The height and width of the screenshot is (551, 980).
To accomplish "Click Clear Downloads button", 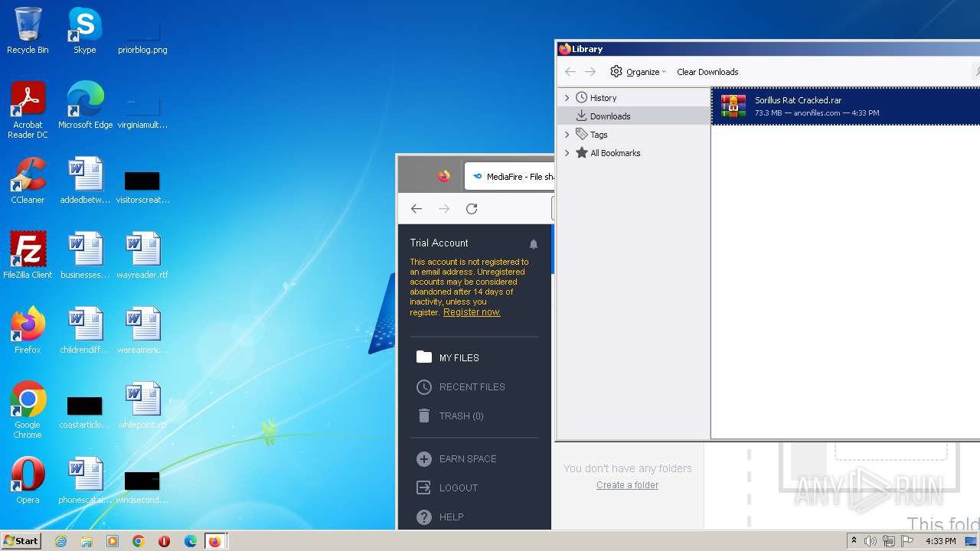I will (x=707, y=72).
